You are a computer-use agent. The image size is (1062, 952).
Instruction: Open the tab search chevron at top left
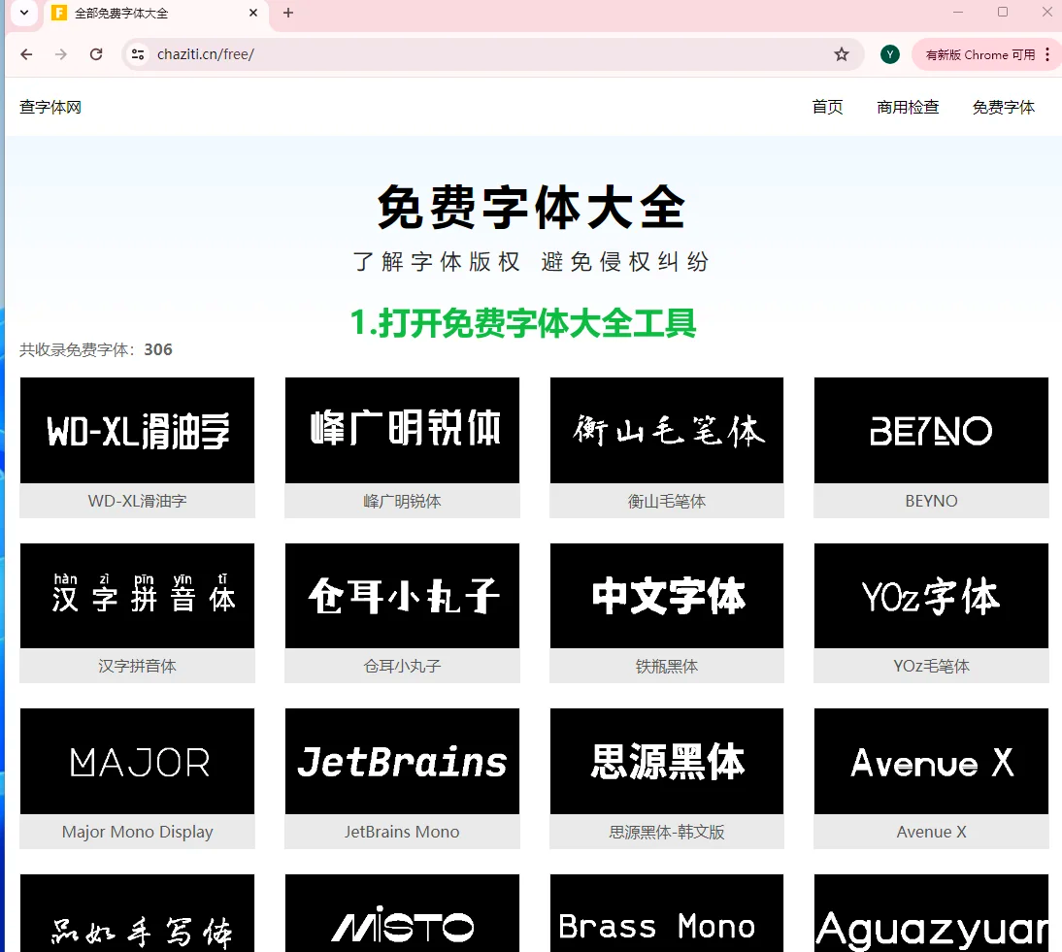click(21, 14)
